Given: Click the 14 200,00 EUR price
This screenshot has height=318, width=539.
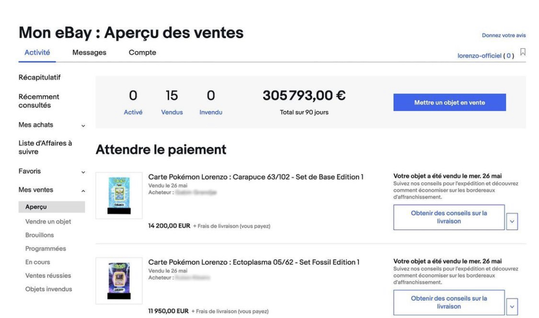Looking at the screenshot, I should point(169,225).
